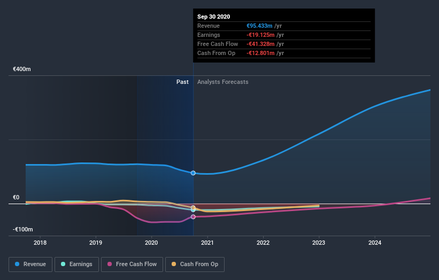Image resolution: width=439 pixels, height=280 pixels.
Task: Click the 2019 x-axis label
Action: (96, 243)
